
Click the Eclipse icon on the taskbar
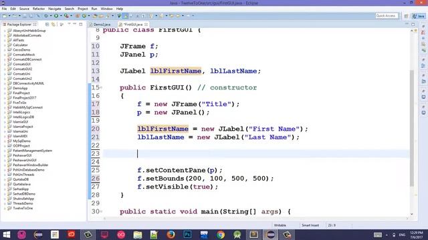click(x=270, y=235)
